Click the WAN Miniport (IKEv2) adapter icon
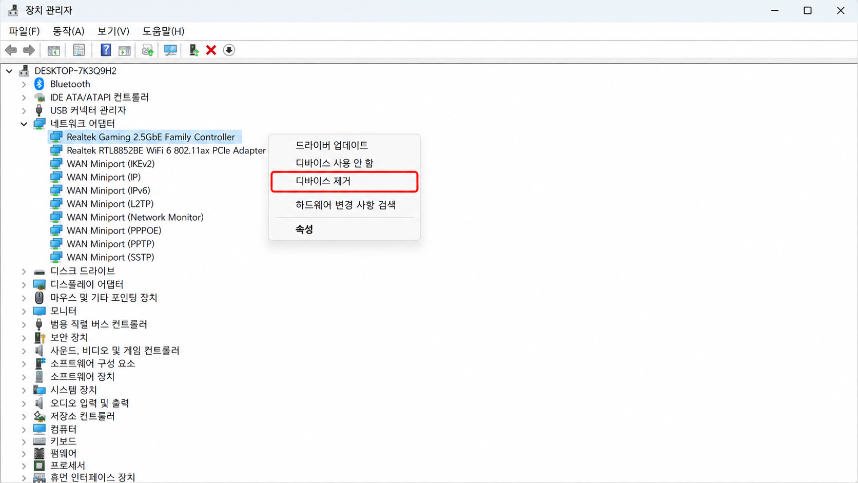The width and height of the screenshot is (858, 483). coord(56,164)
